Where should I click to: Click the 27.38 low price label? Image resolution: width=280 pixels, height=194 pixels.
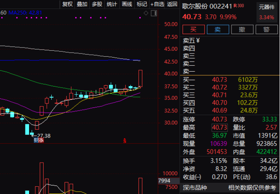click(x=44, y=136)
